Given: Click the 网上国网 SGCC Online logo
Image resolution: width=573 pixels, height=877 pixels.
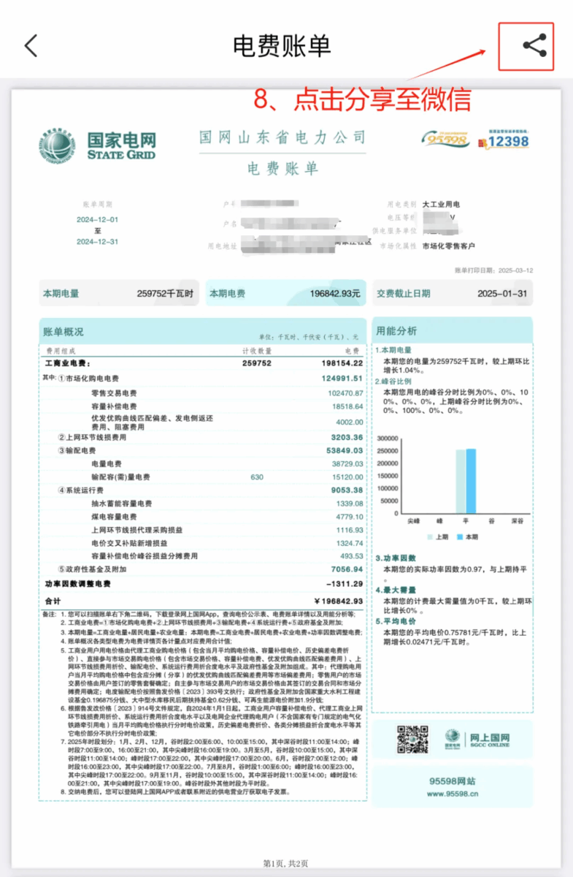Looking at the screenshot, I should [479, 739].
